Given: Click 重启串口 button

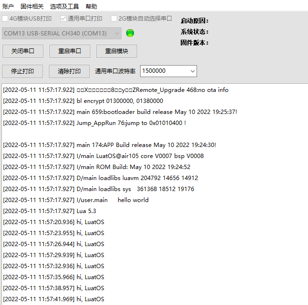Looking at the screenshot, I should (69, 51).
